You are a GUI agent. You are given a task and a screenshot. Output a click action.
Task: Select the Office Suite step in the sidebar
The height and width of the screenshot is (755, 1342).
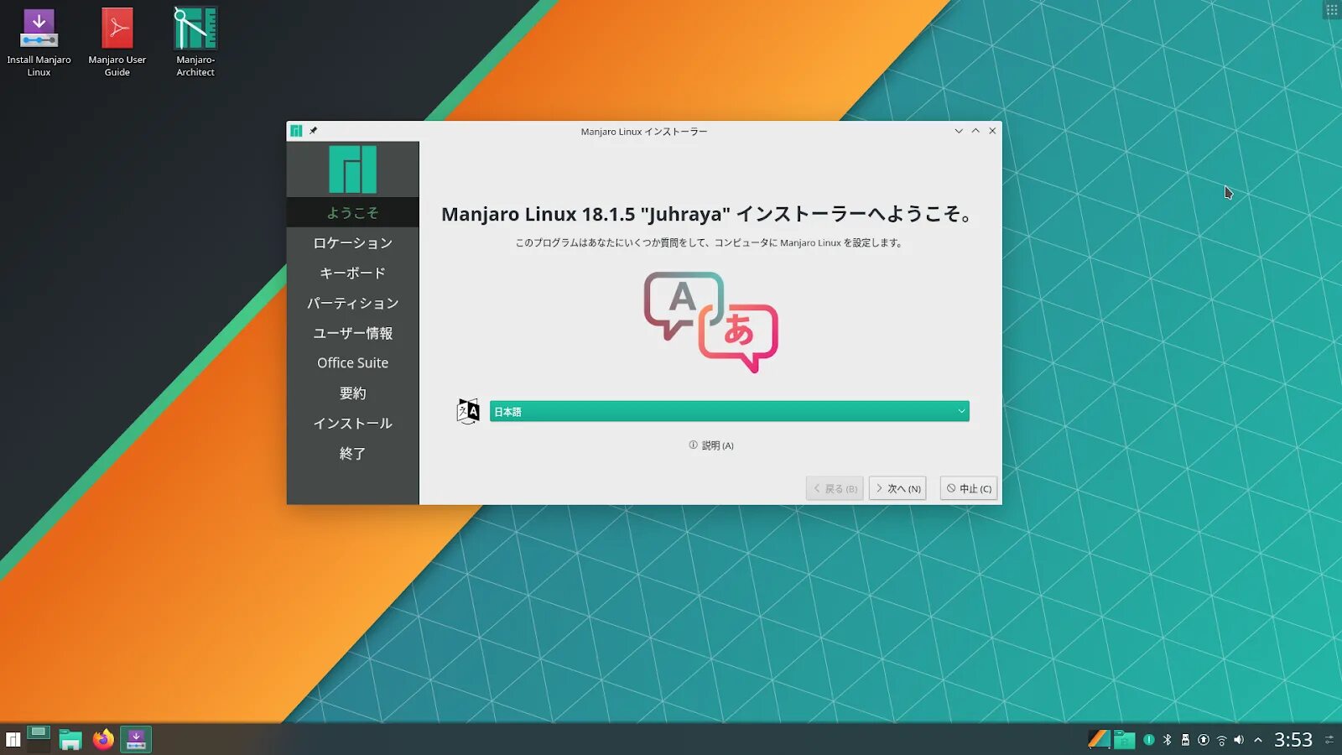tap(352, 362)
